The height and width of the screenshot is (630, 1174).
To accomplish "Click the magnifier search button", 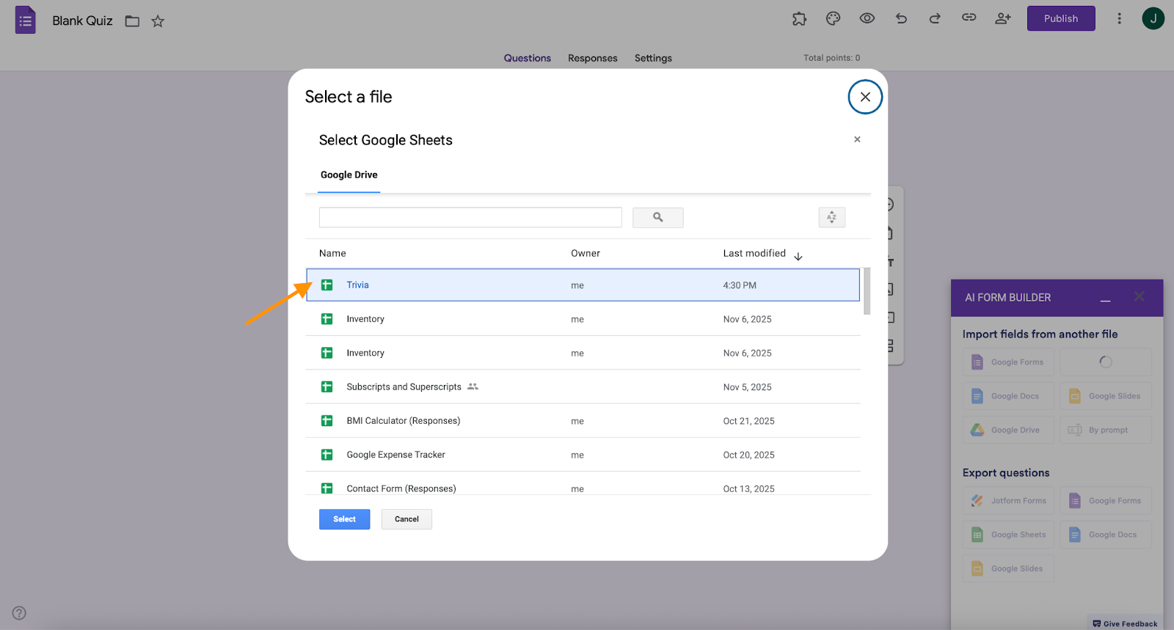I will [657, 217].
